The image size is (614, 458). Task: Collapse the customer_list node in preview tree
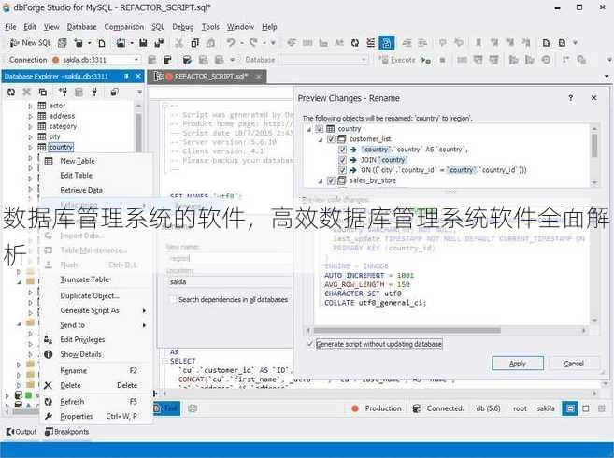click(x=321, y=139)
